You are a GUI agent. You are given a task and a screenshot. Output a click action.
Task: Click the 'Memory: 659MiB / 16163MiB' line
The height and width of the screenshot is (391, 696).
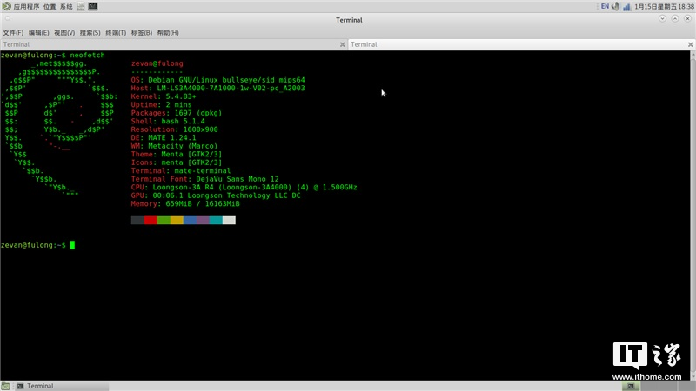point(185,204)
